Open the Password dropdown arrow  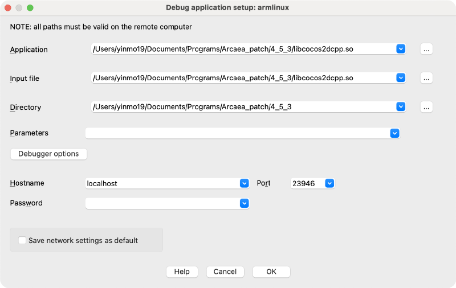tap(245, 203)
